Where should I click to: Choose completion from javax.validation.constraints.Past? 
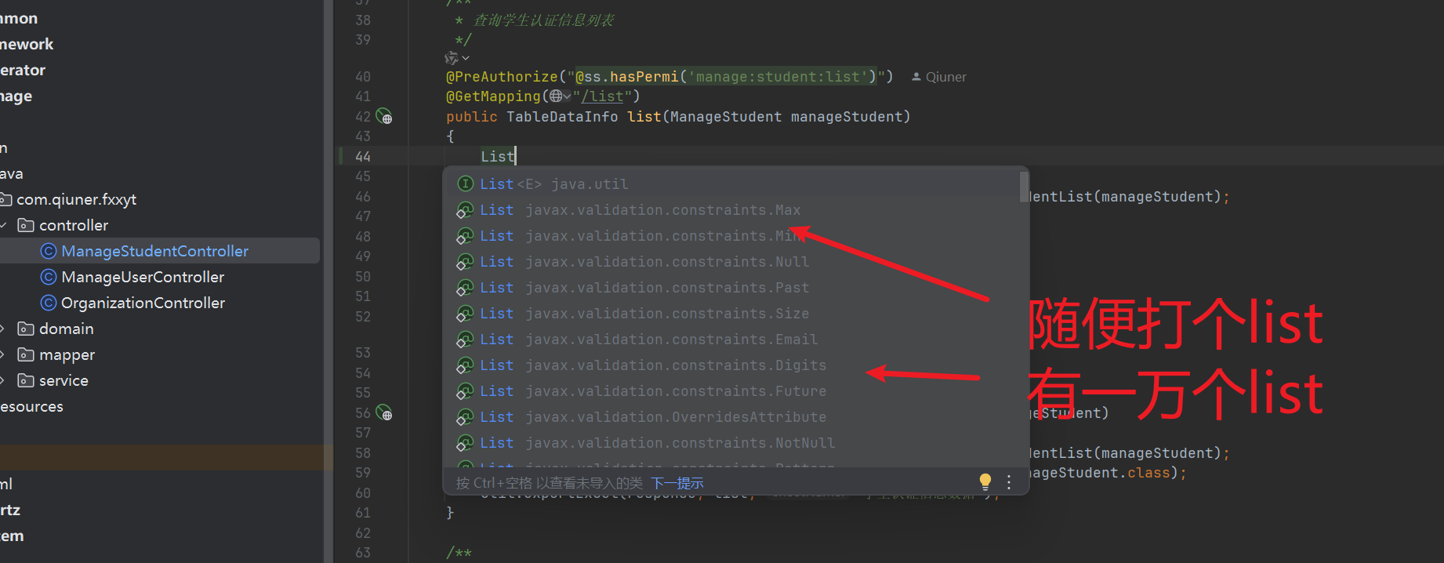735,288
